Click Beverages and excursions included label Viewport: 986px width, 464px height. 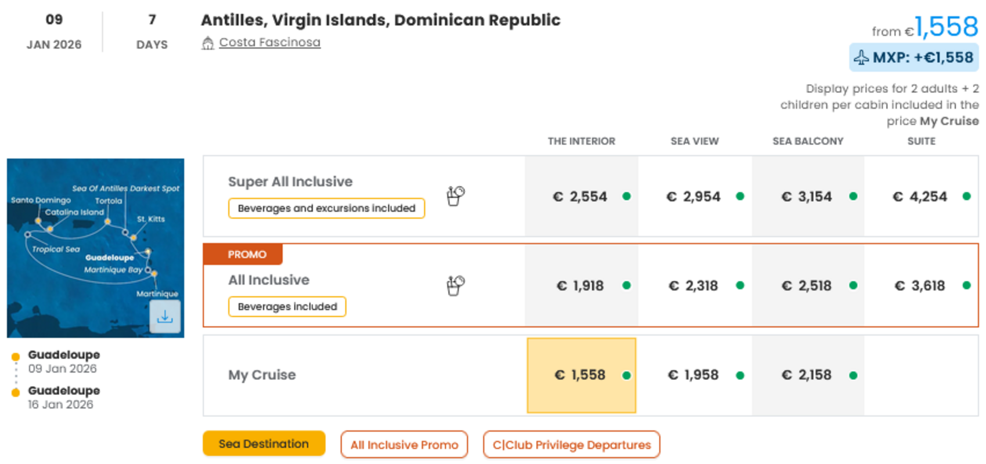pyautogui.click(x=326, y=208)
